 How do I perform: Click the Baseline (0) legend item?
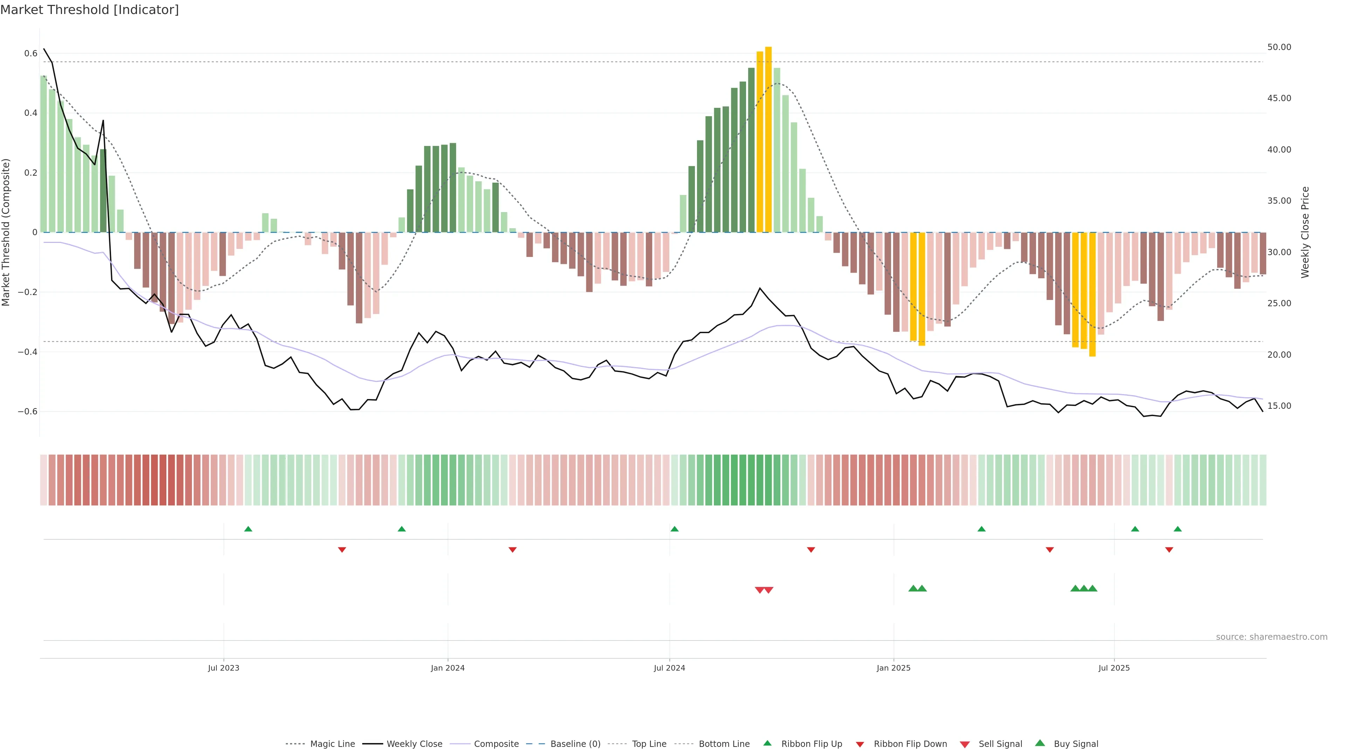575,744
